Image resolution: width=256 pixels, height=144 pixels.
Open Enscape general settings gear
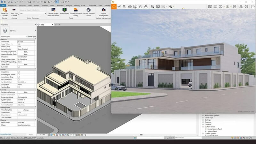click(246, 6)
